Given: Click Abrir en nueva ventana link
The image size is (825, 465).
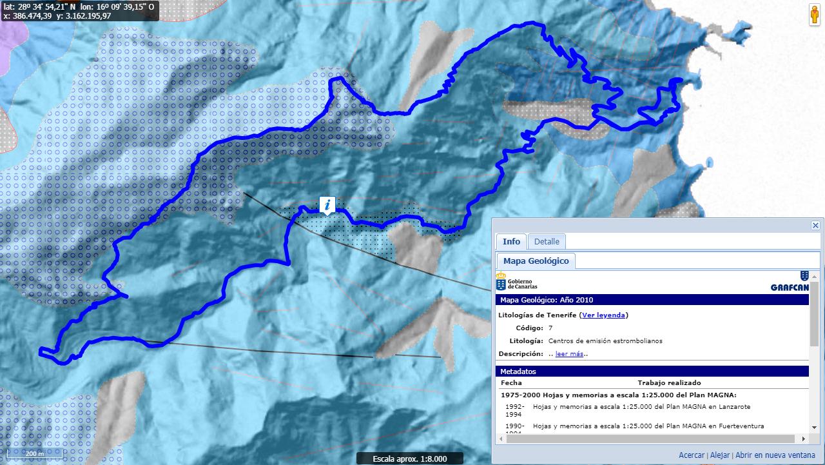Looking at the screenshot, I should click(775, 455).
